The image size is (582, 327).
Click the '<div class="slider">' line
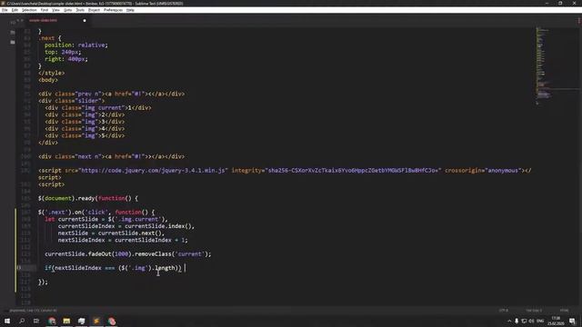point(71,101)
